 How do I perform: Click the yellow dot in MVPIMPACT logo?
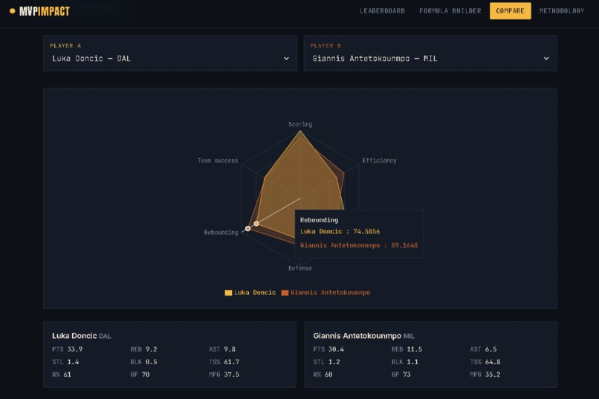point(12,11)
